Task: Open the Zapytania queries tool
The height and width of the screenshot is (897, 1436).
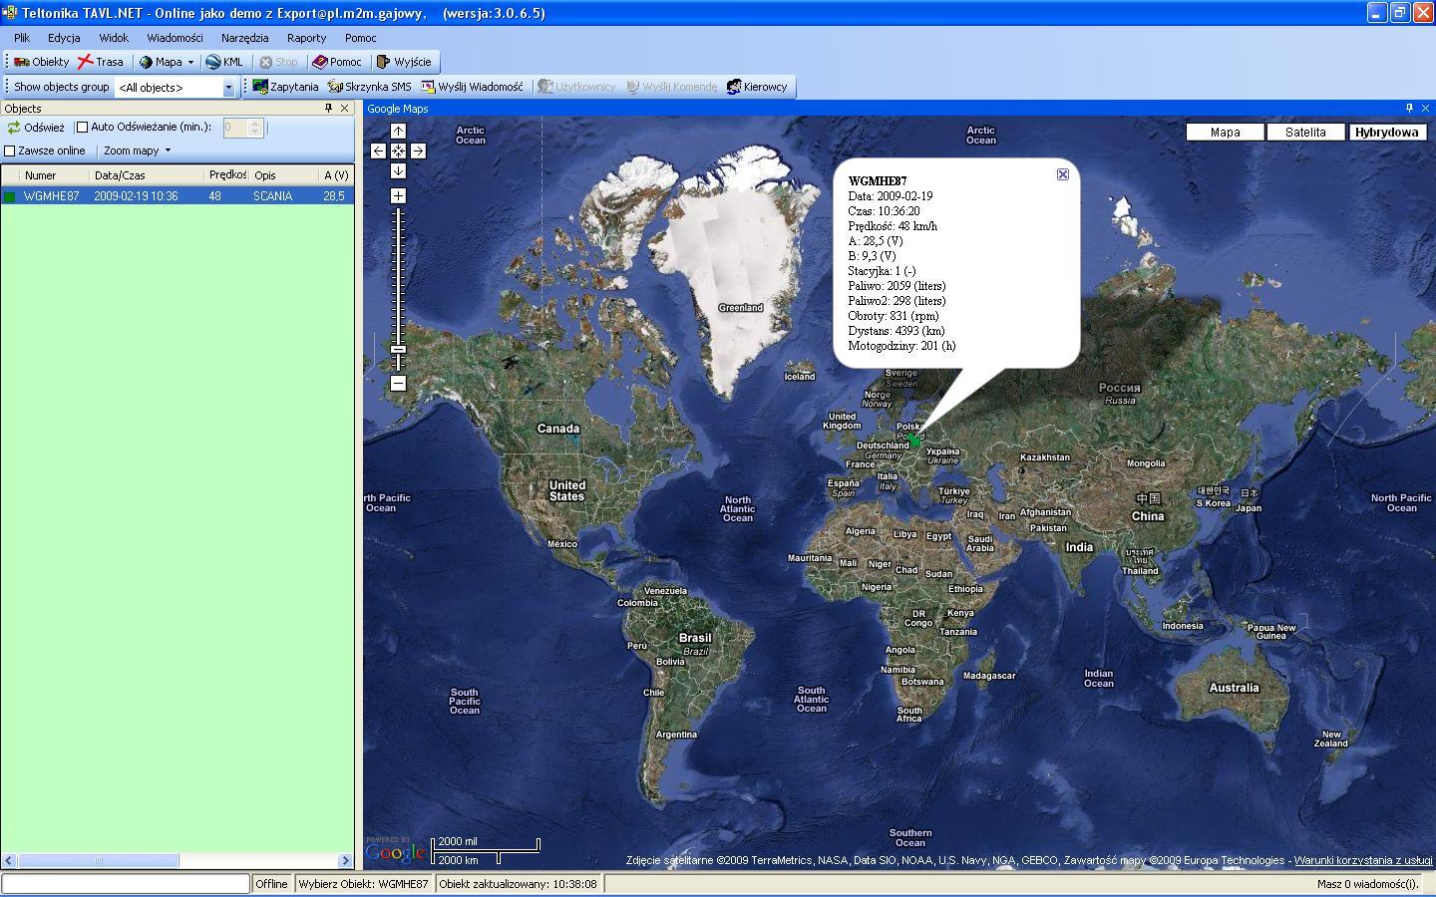Action: [285, 87]
